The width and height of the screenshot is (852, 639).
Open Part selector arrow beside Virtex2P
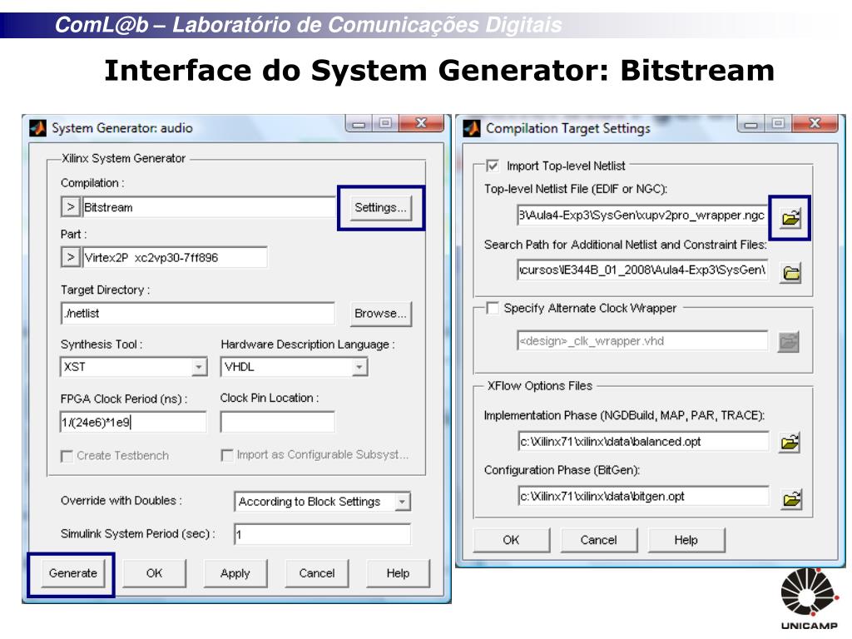71,256
